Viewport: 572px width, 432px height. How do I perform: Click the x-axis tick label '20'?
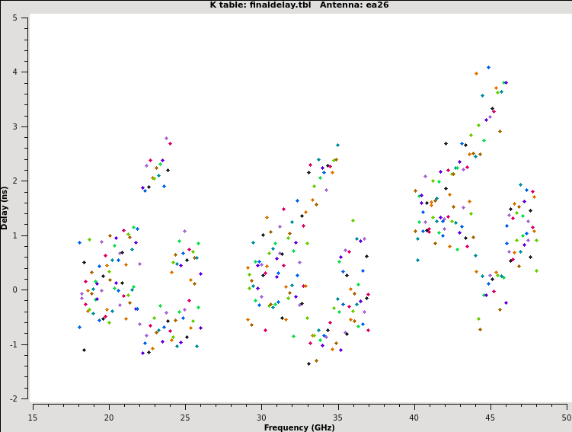tap(109, 418)
